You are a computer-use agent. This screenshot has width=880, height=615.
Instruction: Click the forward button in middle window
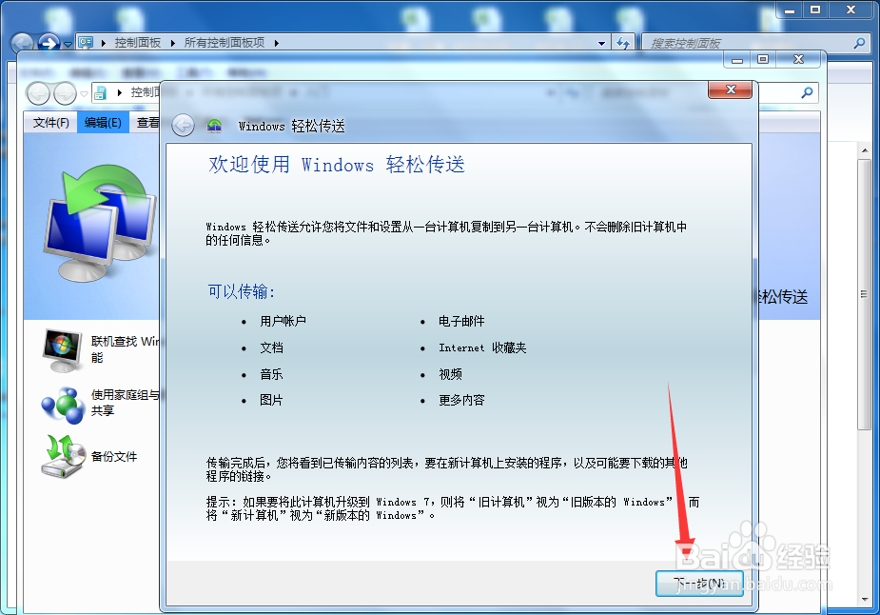tap(65, 93)
